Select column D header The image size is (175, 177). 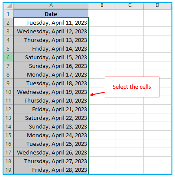click(157, 6)
